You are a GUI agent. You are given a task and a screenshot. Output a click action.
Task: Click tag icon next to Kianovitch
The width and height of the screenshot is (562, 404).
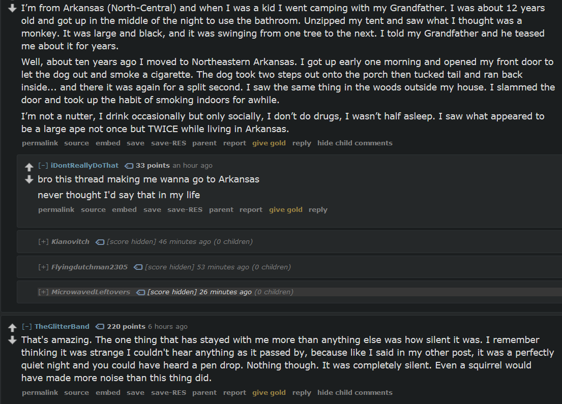tap(100, 242)
